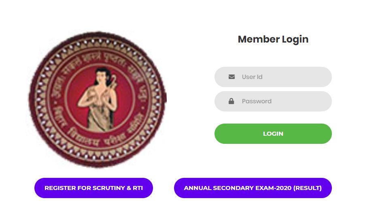Image resolution: width=376 pixels, height=205 pixels.
Task: Click the 'Password' placeholder text
Action: click(257, 101)
